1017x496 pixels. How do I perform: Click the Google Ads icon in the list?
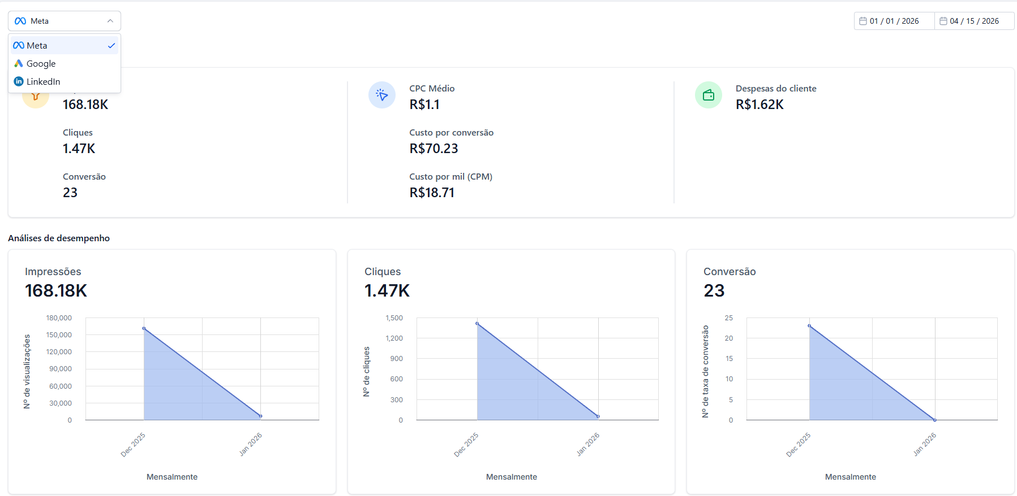[x=19, y=63]
